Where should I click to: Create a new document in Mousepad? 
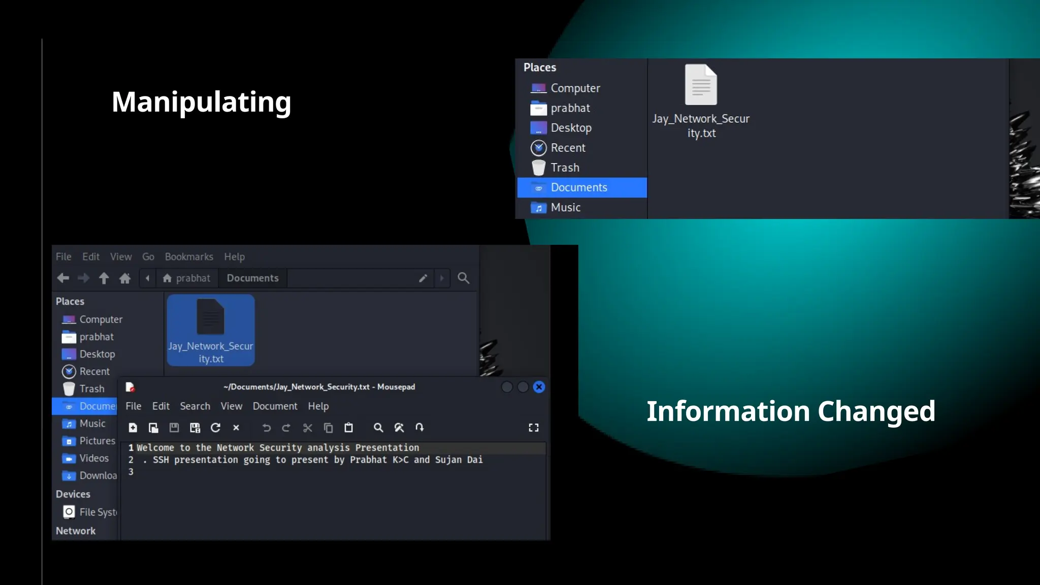[133, 428]
